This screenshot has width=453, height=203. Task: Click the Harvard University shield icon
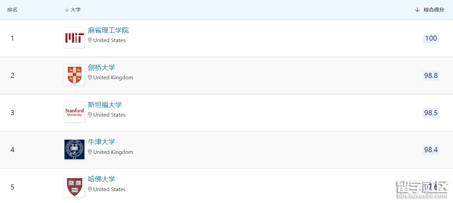point(74,187)
